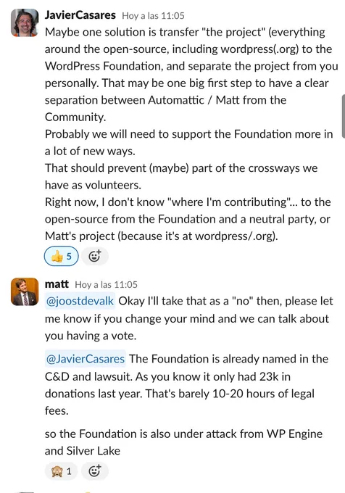Open timestamp next to matt's name
This screenshot has height=493, width=345.
pos(107,284)
